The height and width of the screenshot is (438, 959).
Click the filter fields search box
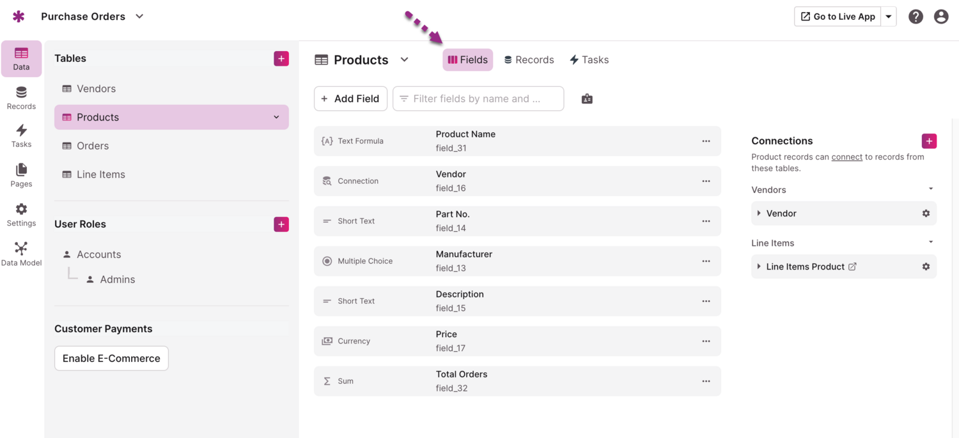tap(478, 99)
